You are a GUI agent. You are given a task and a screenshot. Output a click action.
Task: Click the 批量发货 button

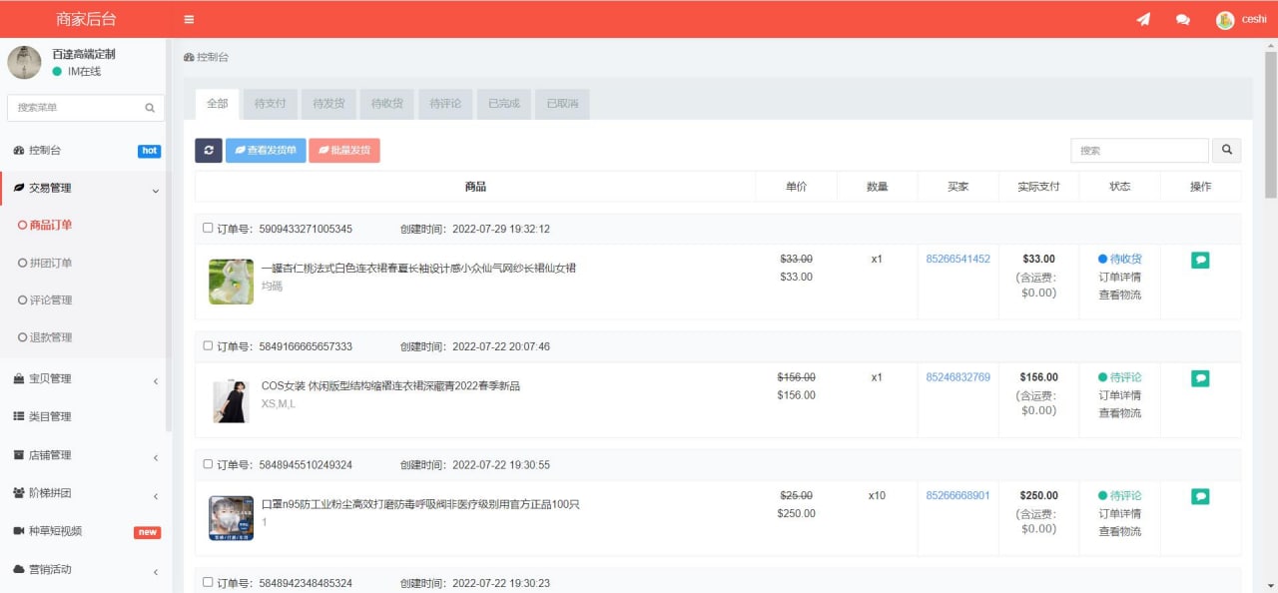tap(343, 150)
